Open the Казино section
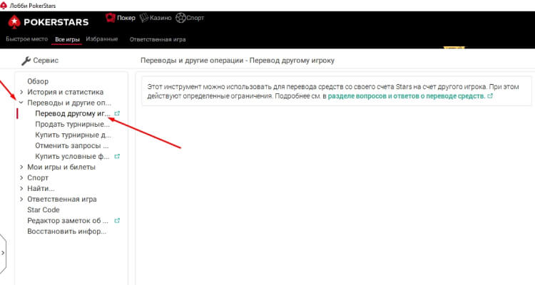The image size is (535, 285). (x=160, y=18)
